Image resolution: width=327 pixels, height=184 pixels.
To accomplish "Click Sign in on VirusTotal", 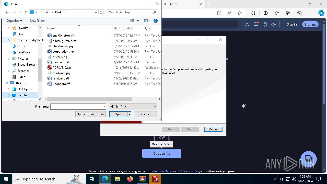I will (292, 24).
